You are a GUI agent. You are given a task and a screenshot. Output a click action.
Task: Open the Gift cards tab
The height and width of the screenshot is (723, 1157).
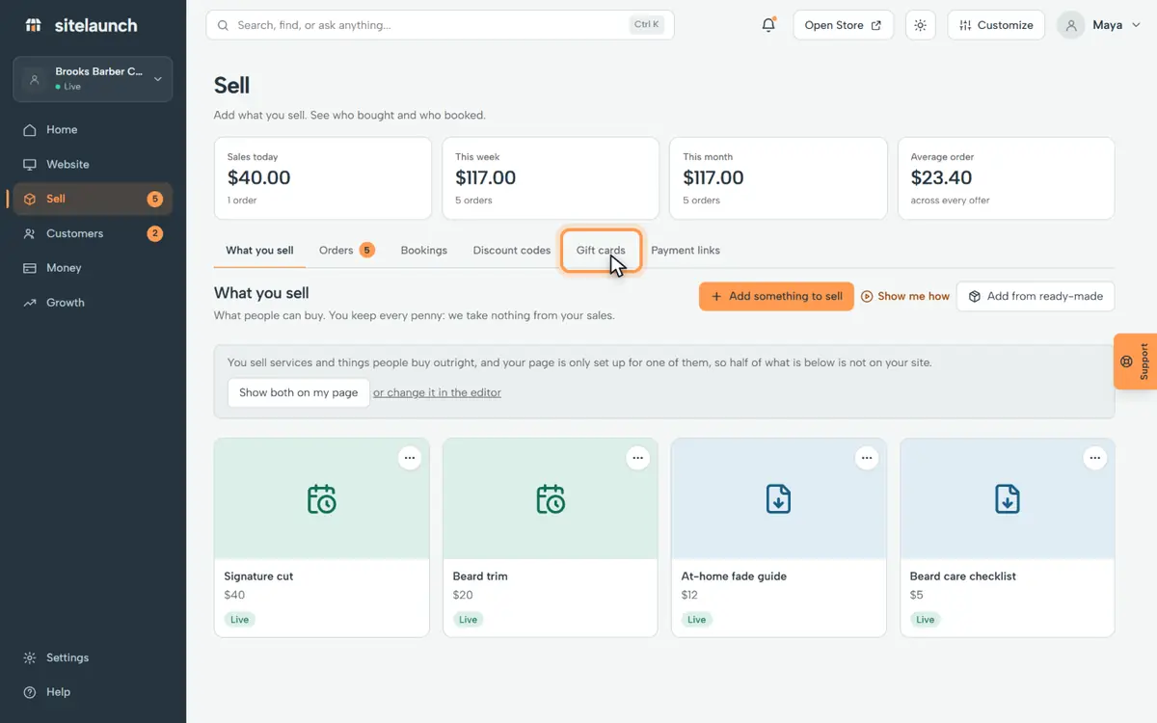(x=601, y=251)
